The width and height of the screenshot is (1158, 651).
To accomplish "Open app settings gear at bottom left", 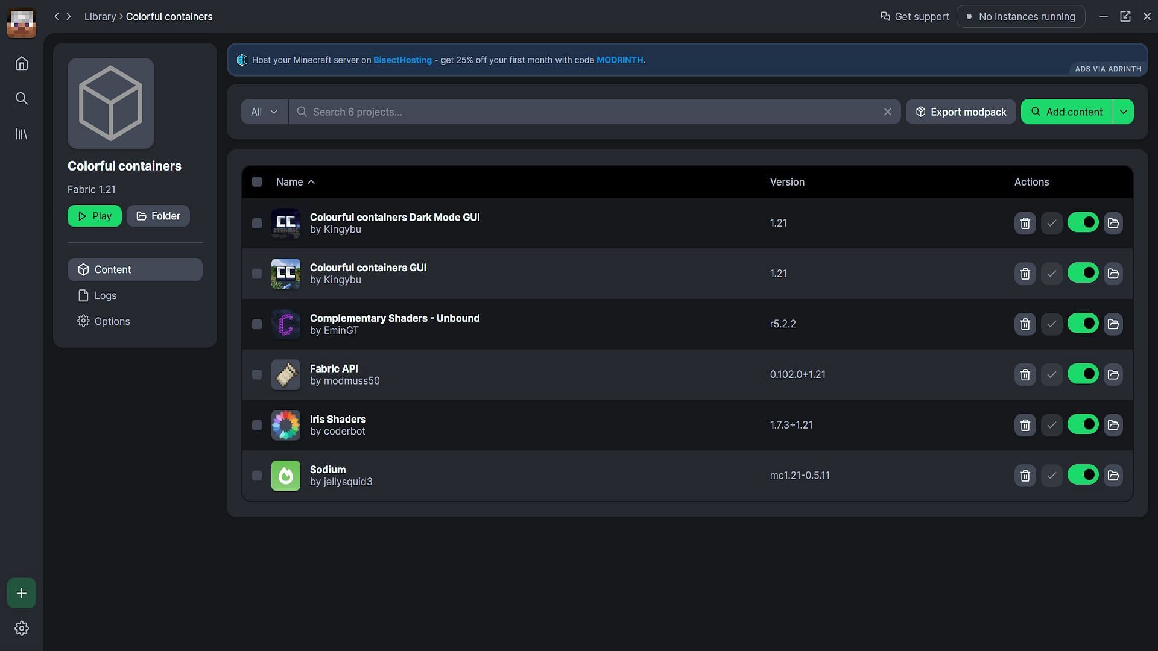I will (22, 628).
